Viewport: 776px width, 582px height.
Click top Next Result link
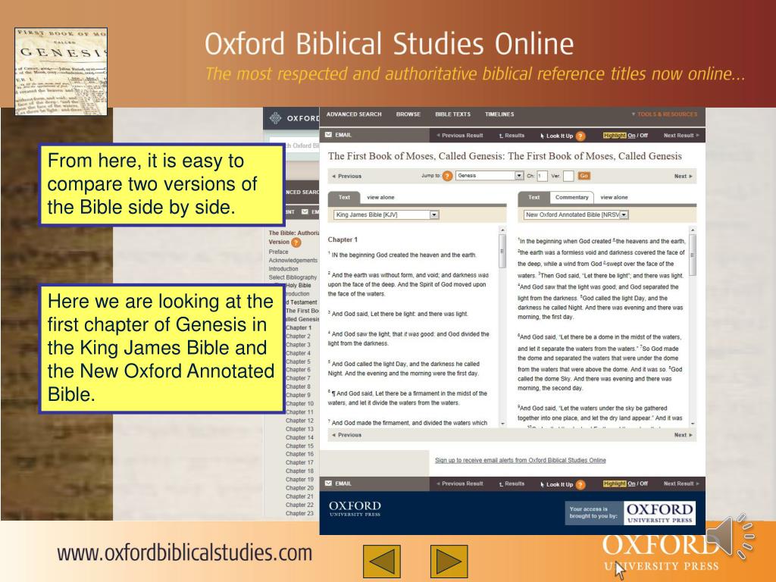(681, 135)
